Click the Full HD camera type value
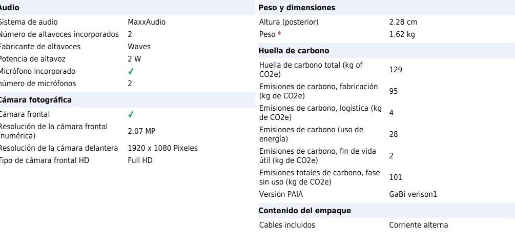The image size is (515, 245). click(140, 160)
